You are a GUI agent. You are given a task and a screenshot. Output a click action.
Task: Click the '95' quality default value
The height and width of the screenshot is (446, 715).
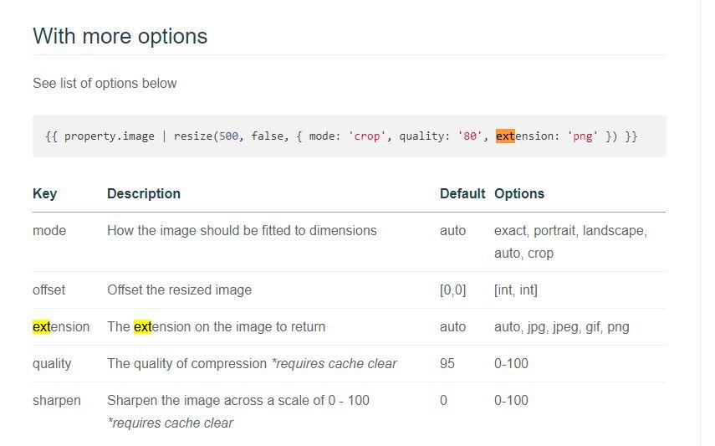[447, 363]
